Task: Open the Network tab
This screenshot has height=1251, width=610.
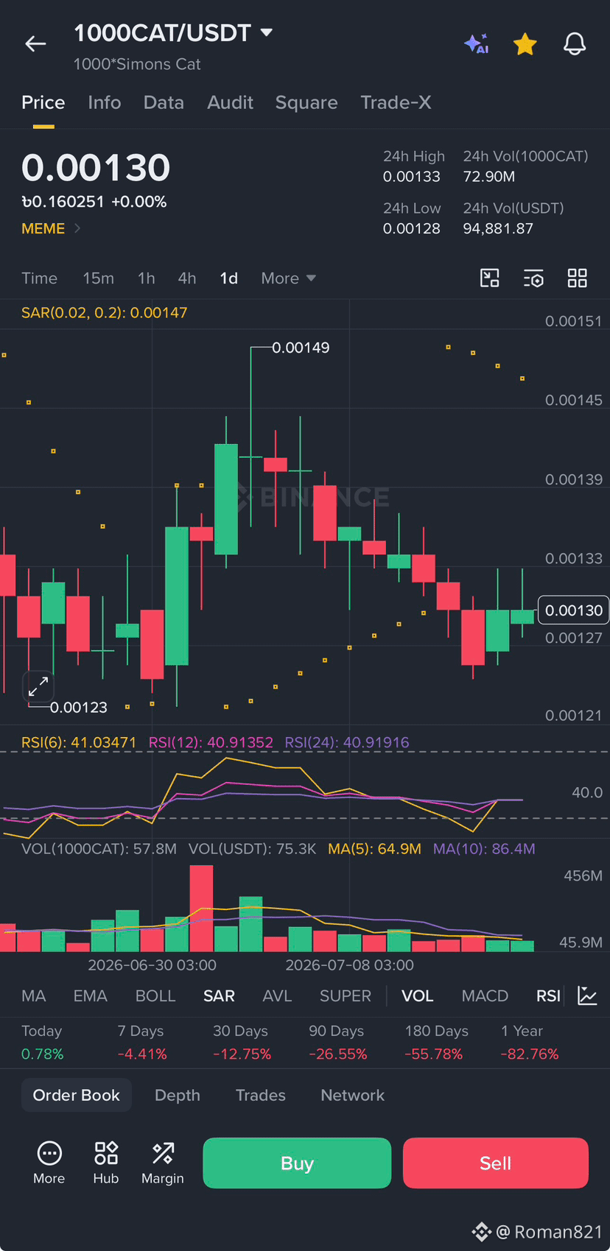Action: (353, 1095)
